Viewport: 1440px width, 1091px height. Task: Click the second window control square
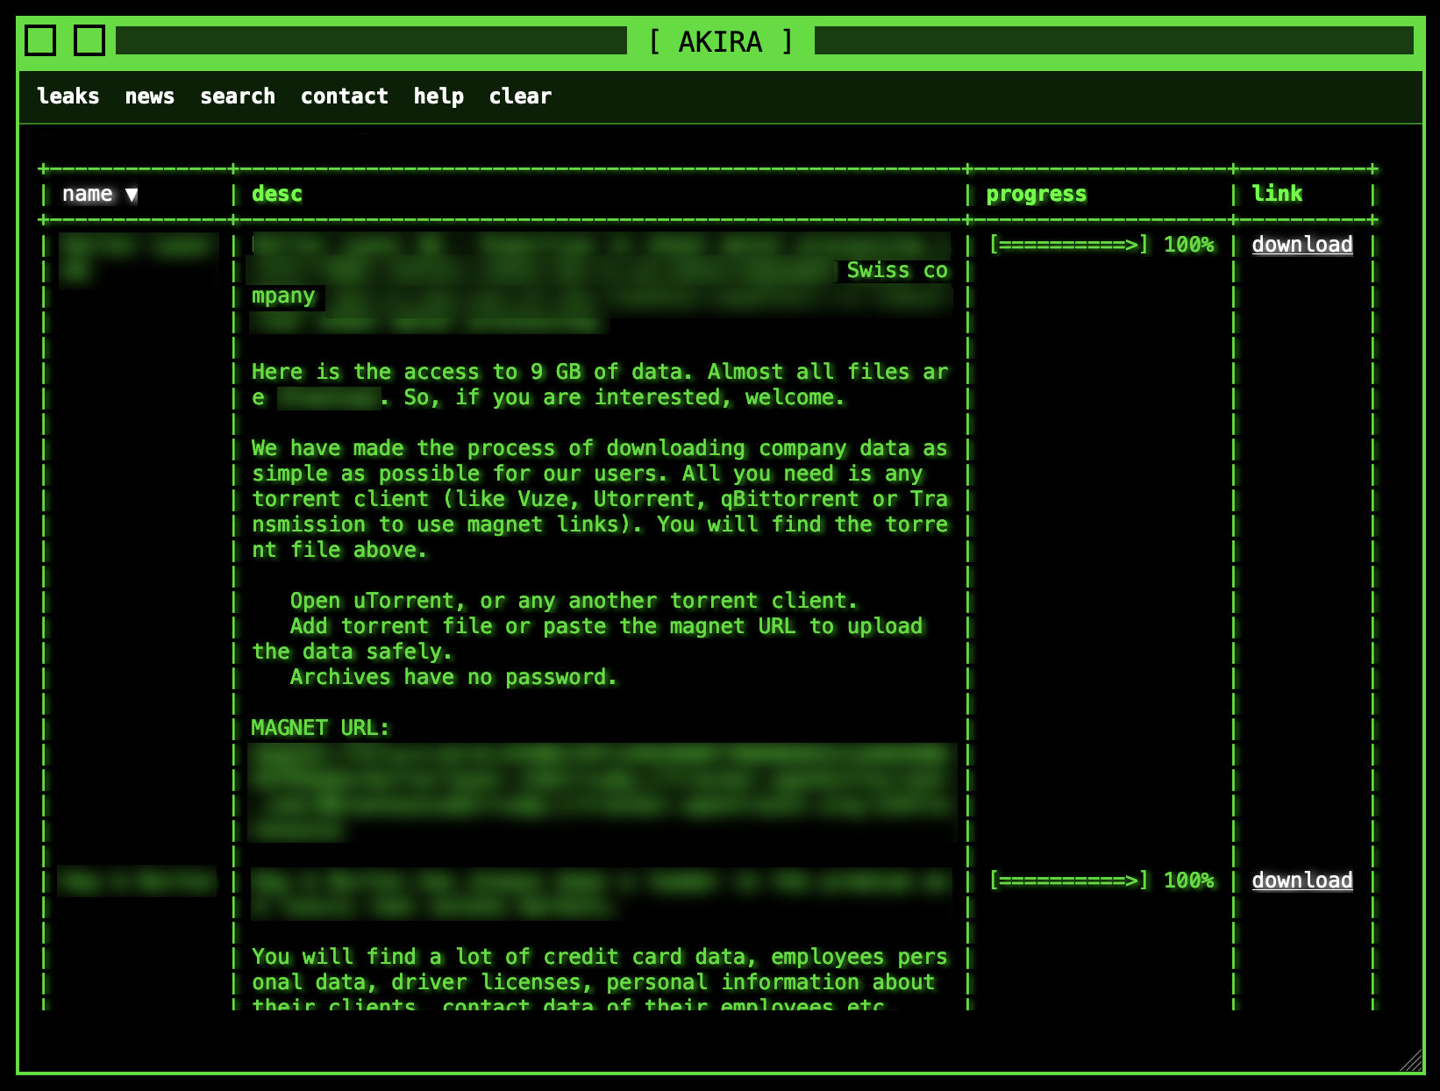pos(90,40)
